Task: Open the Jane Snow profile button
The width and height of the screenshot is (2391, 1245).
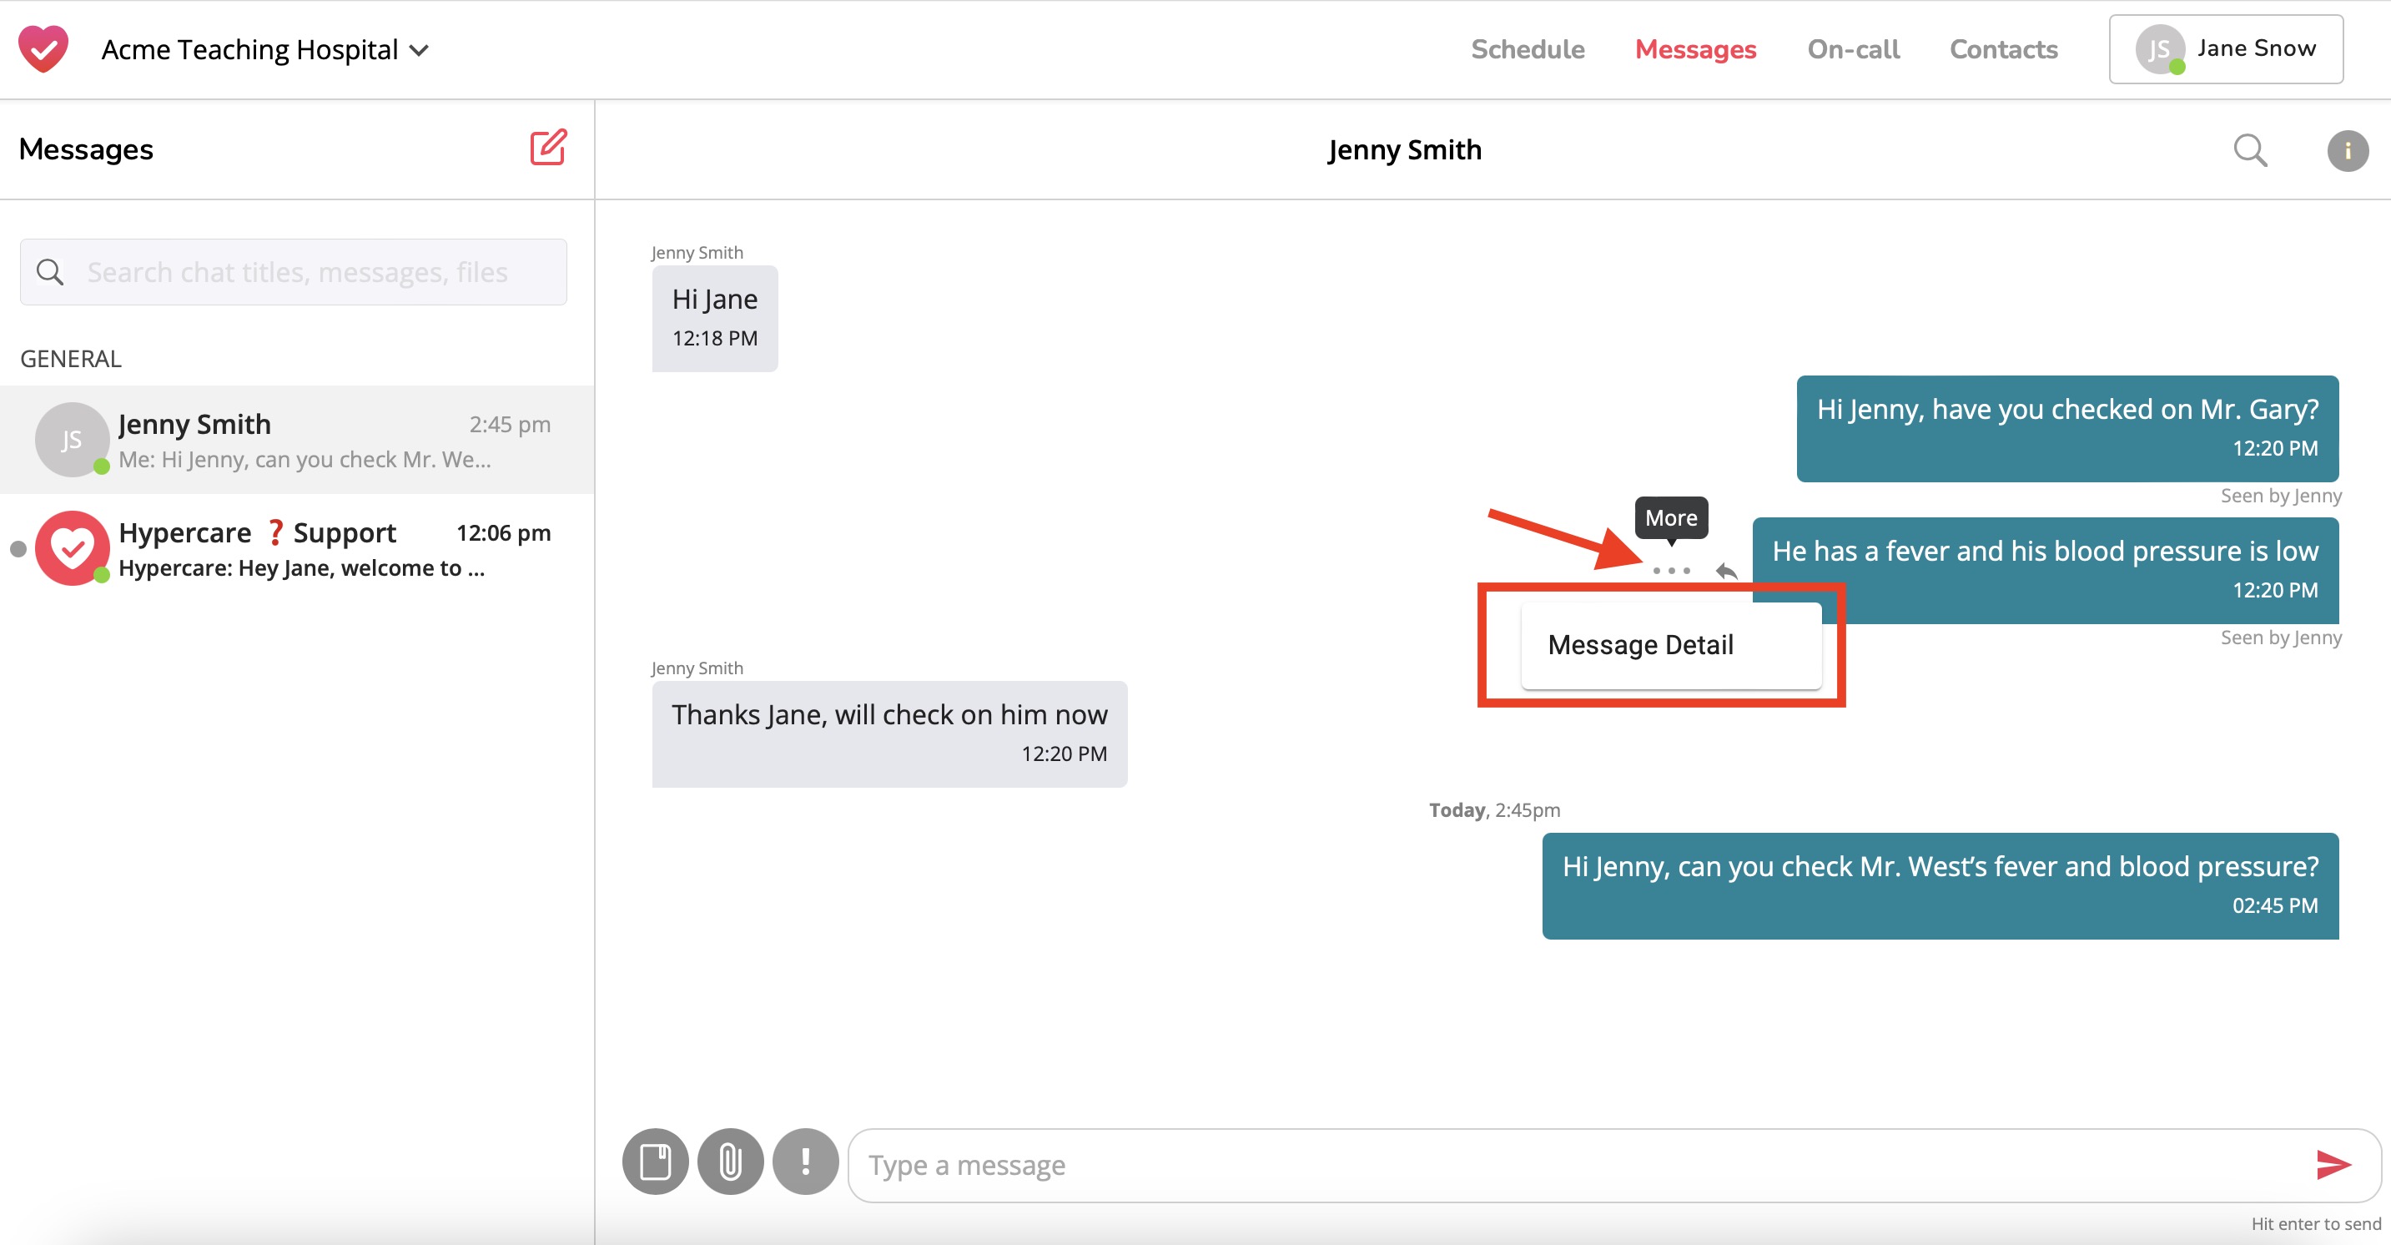Action: pos(2225,49)
